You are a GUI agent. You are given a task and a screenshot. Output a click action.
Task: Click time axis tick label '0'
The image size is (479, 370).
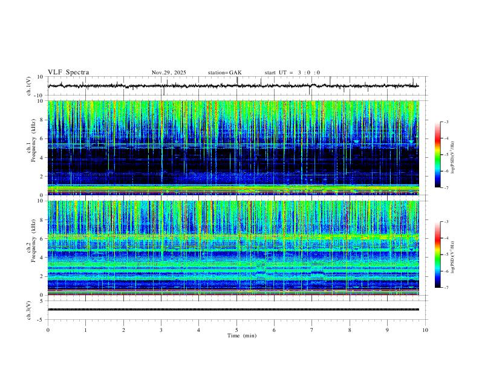(48, 330)
